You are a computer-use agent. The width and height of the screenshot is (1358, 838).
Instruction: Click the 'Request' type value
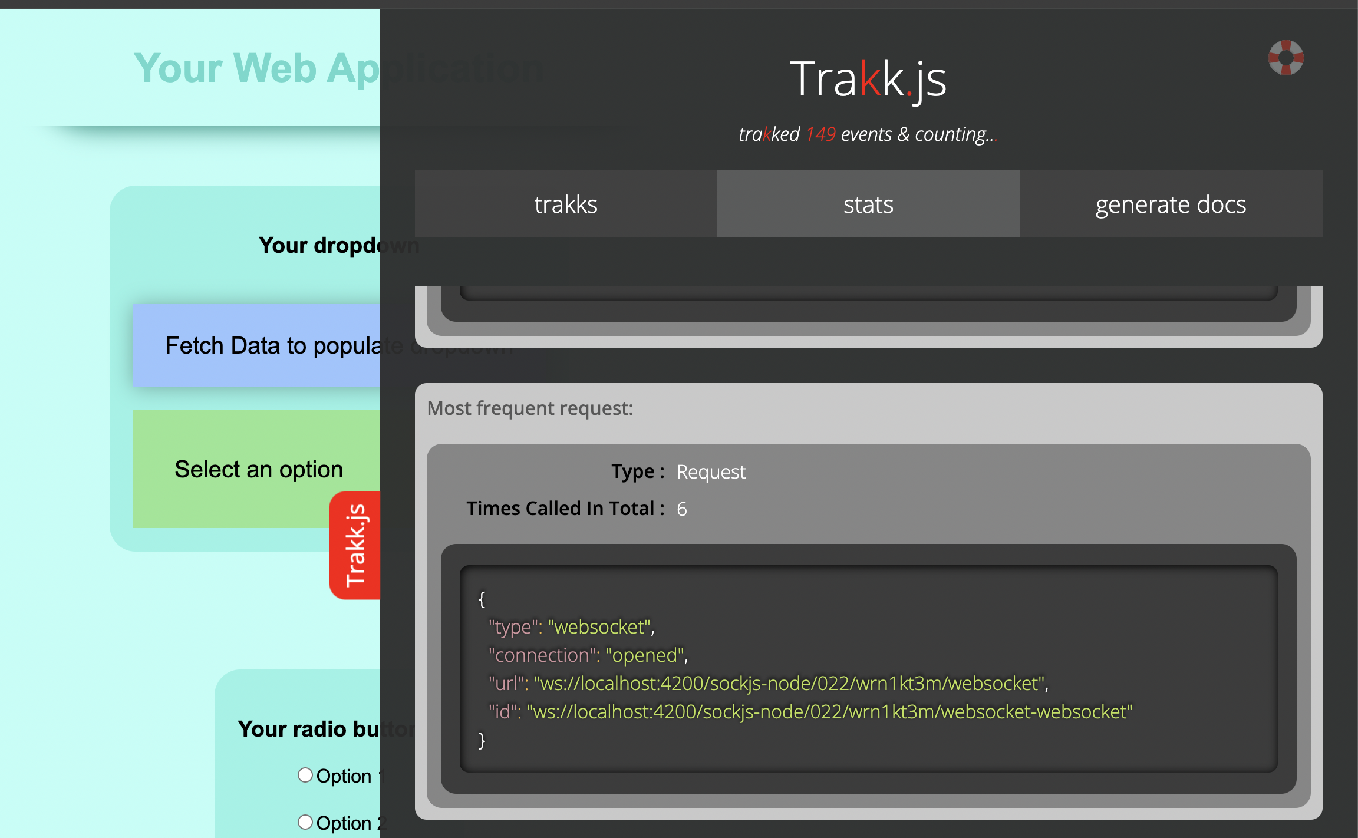[x=711, y=472]
